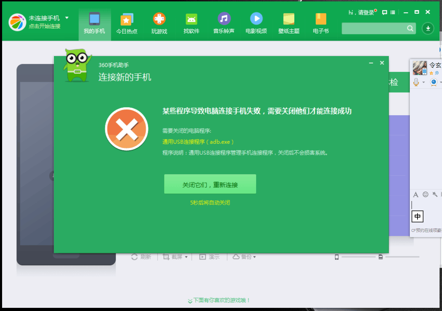The height and width of the screenshot is (311, 442).
Task: Click the 演示 demo button
Action: (x=209, y=257)
